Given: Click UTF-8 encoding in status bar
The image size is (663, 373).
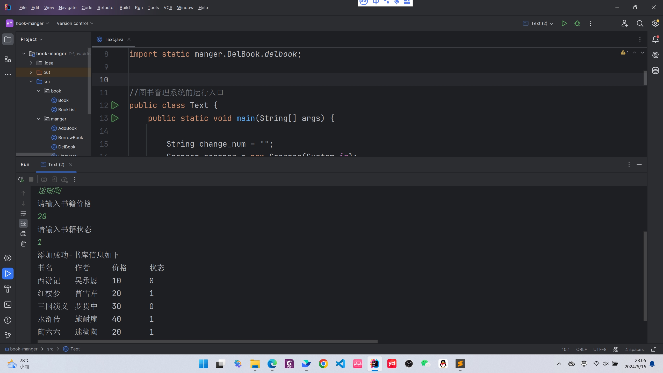Looking at the screenshot, I should click(600, 349).
